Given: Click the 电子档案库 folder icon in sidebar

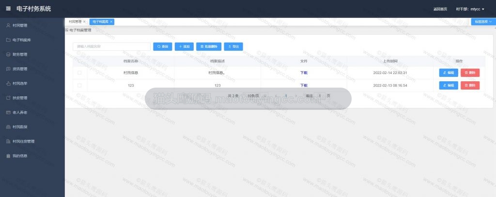Looking at the screenshot, I should (9, 40).
